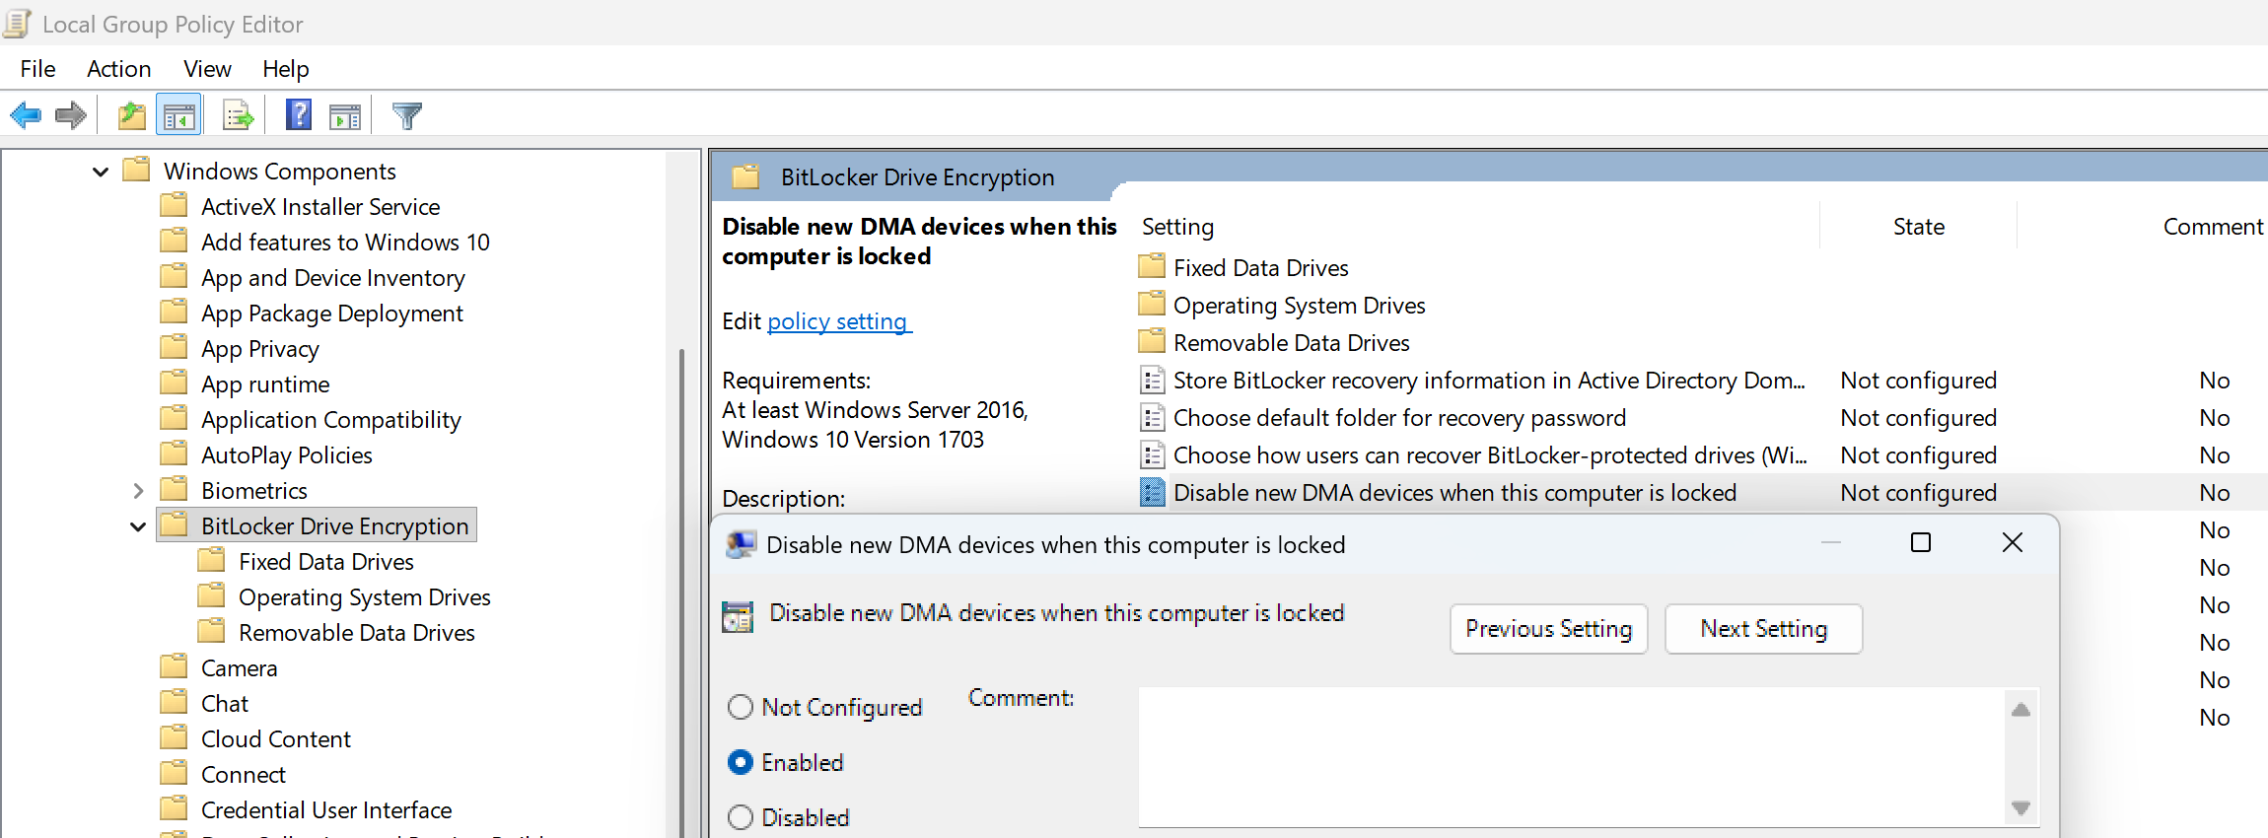Image resolution: width=2268 pixels, height=838 pixels.
Task: Click the Previous Setting button
Action: (x=1548, y=629)
